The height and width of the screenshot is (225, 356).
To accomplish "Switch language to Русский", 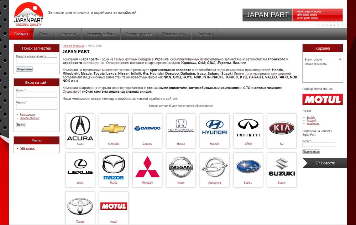I will coord(311,121).
